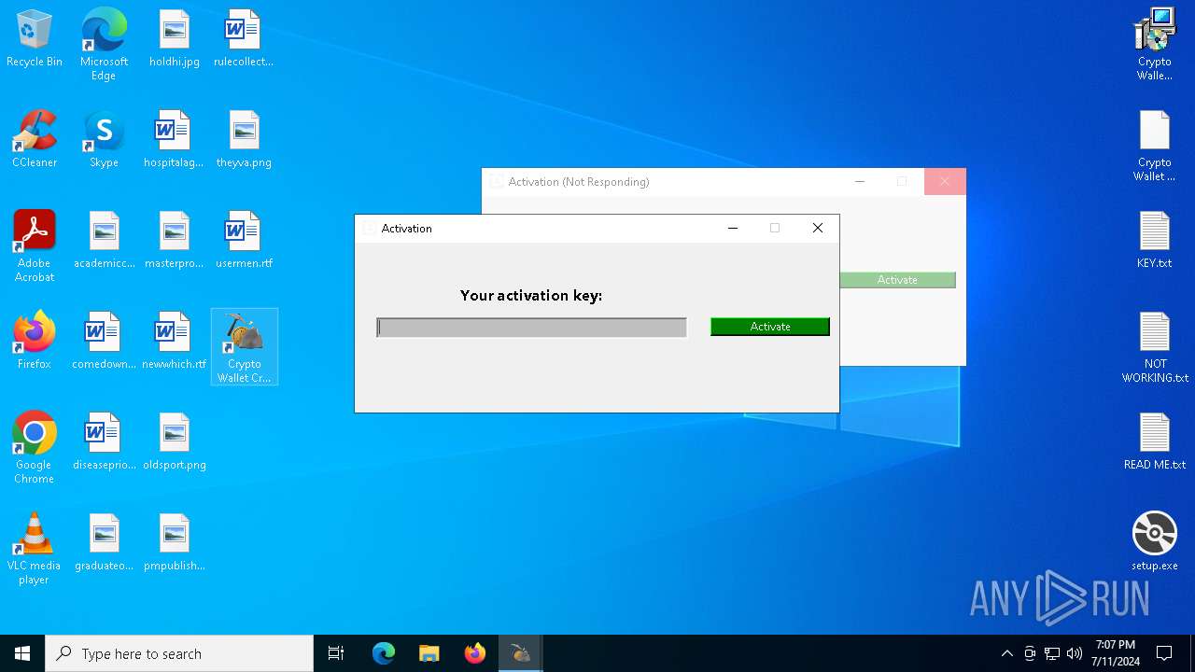
Task: Select KEY.txt file
Action: pos(1155,241)
